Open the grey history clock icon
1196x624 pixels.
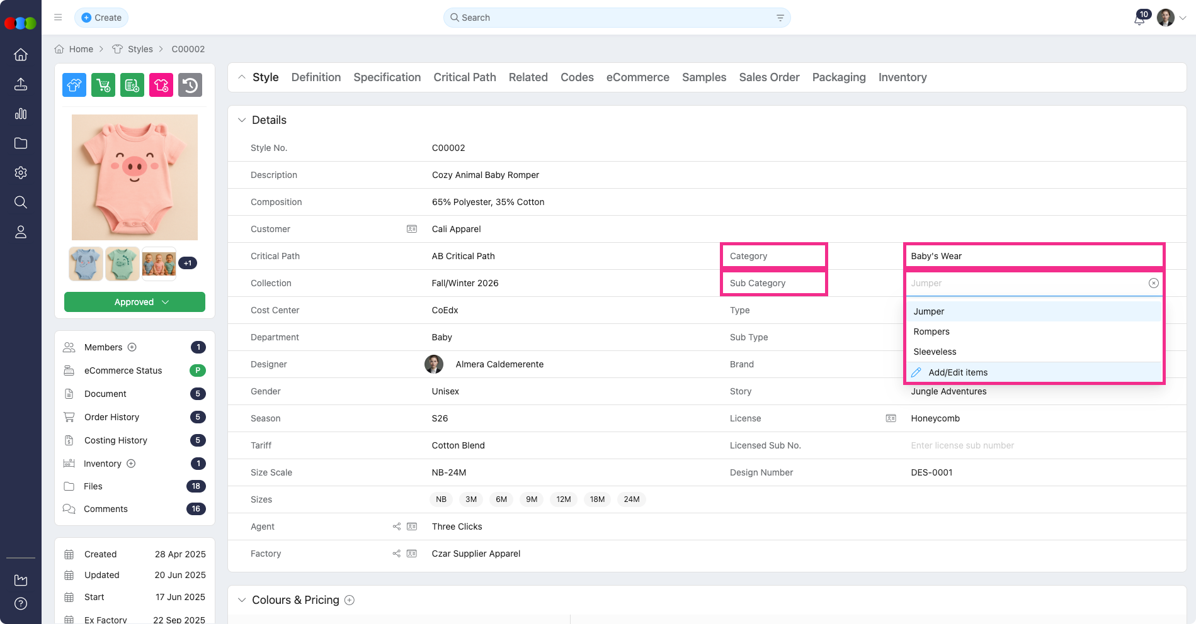coord(190,85)
